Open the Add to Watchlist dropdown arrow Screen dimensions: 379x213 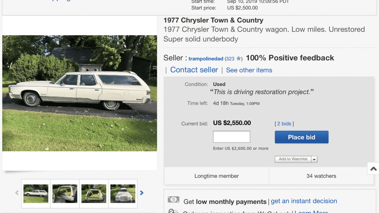314,159
